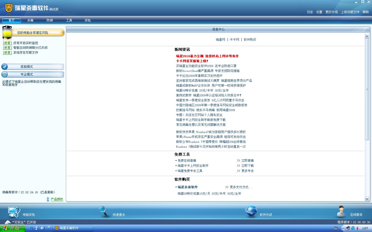
Task: Click bold 瑞星杀毒软件 purchase link
Action: coord(188,187)
